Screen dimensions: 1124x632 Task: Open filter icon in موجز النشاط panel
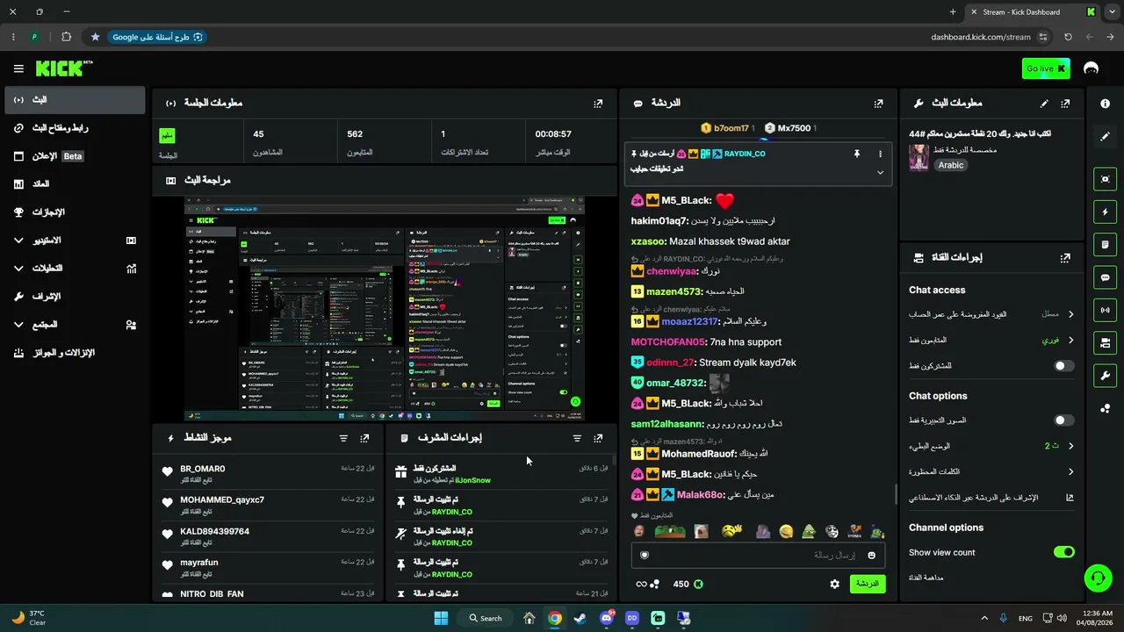coord(343,438)
